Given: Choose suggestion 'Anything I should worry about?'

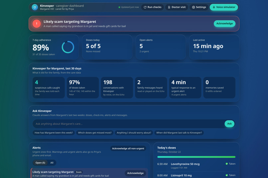Looking at the screenshot, I should click(134, 133).
